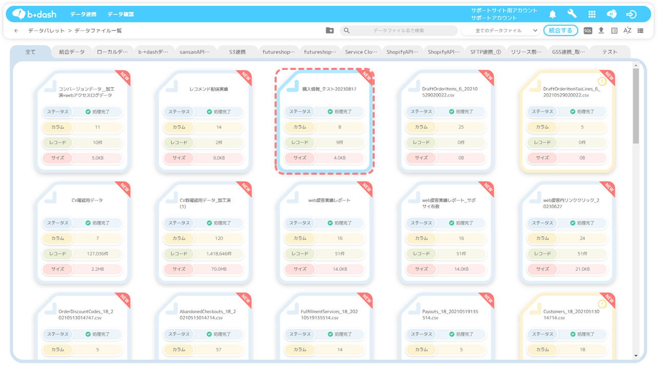Viewport: 657px width, 370px height.
Task: Go back with the left arrow
Action: pyautogui.click(x=16, y=31)
